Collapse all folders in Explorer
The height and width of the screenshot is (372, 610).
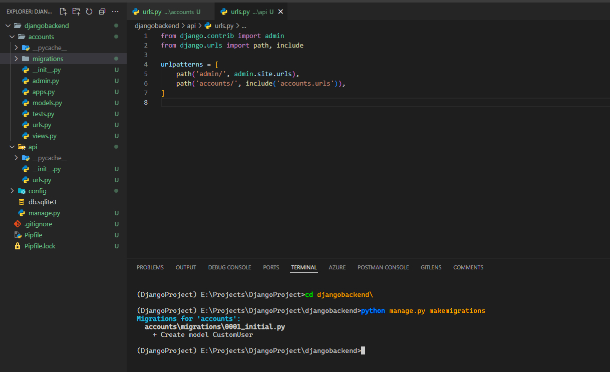click(x=102, y=12)
